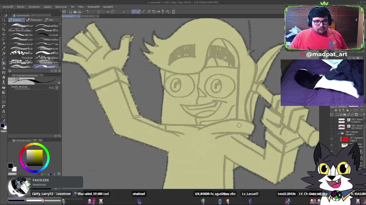This screenshot has width=366, height=205.
Task: Select the Lasso selection tool
Action: (4, 39)
